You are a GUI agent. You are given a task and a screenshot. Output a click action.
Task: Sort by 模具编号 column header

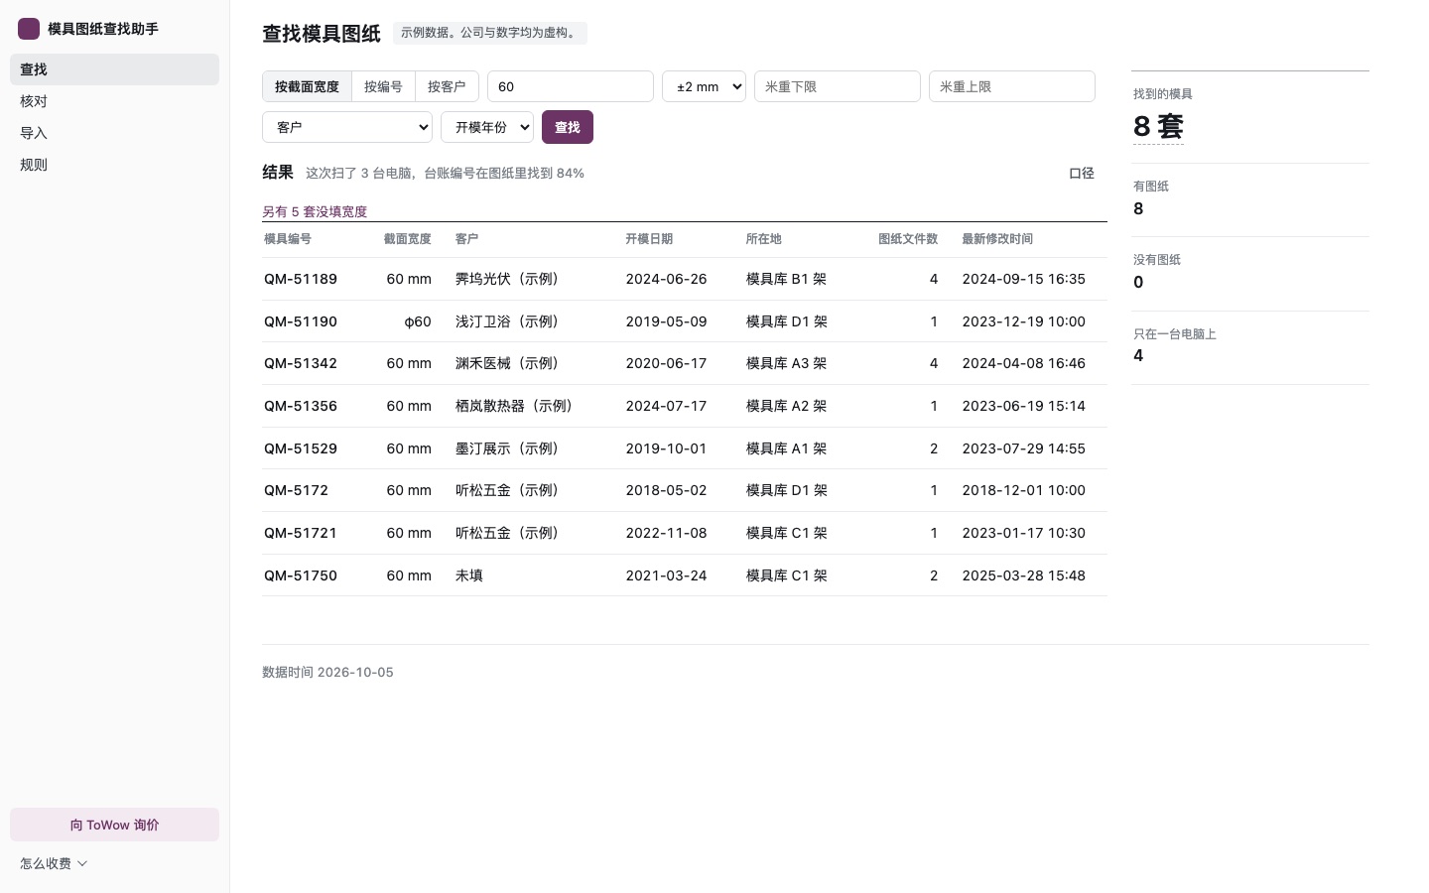point(288,239)
